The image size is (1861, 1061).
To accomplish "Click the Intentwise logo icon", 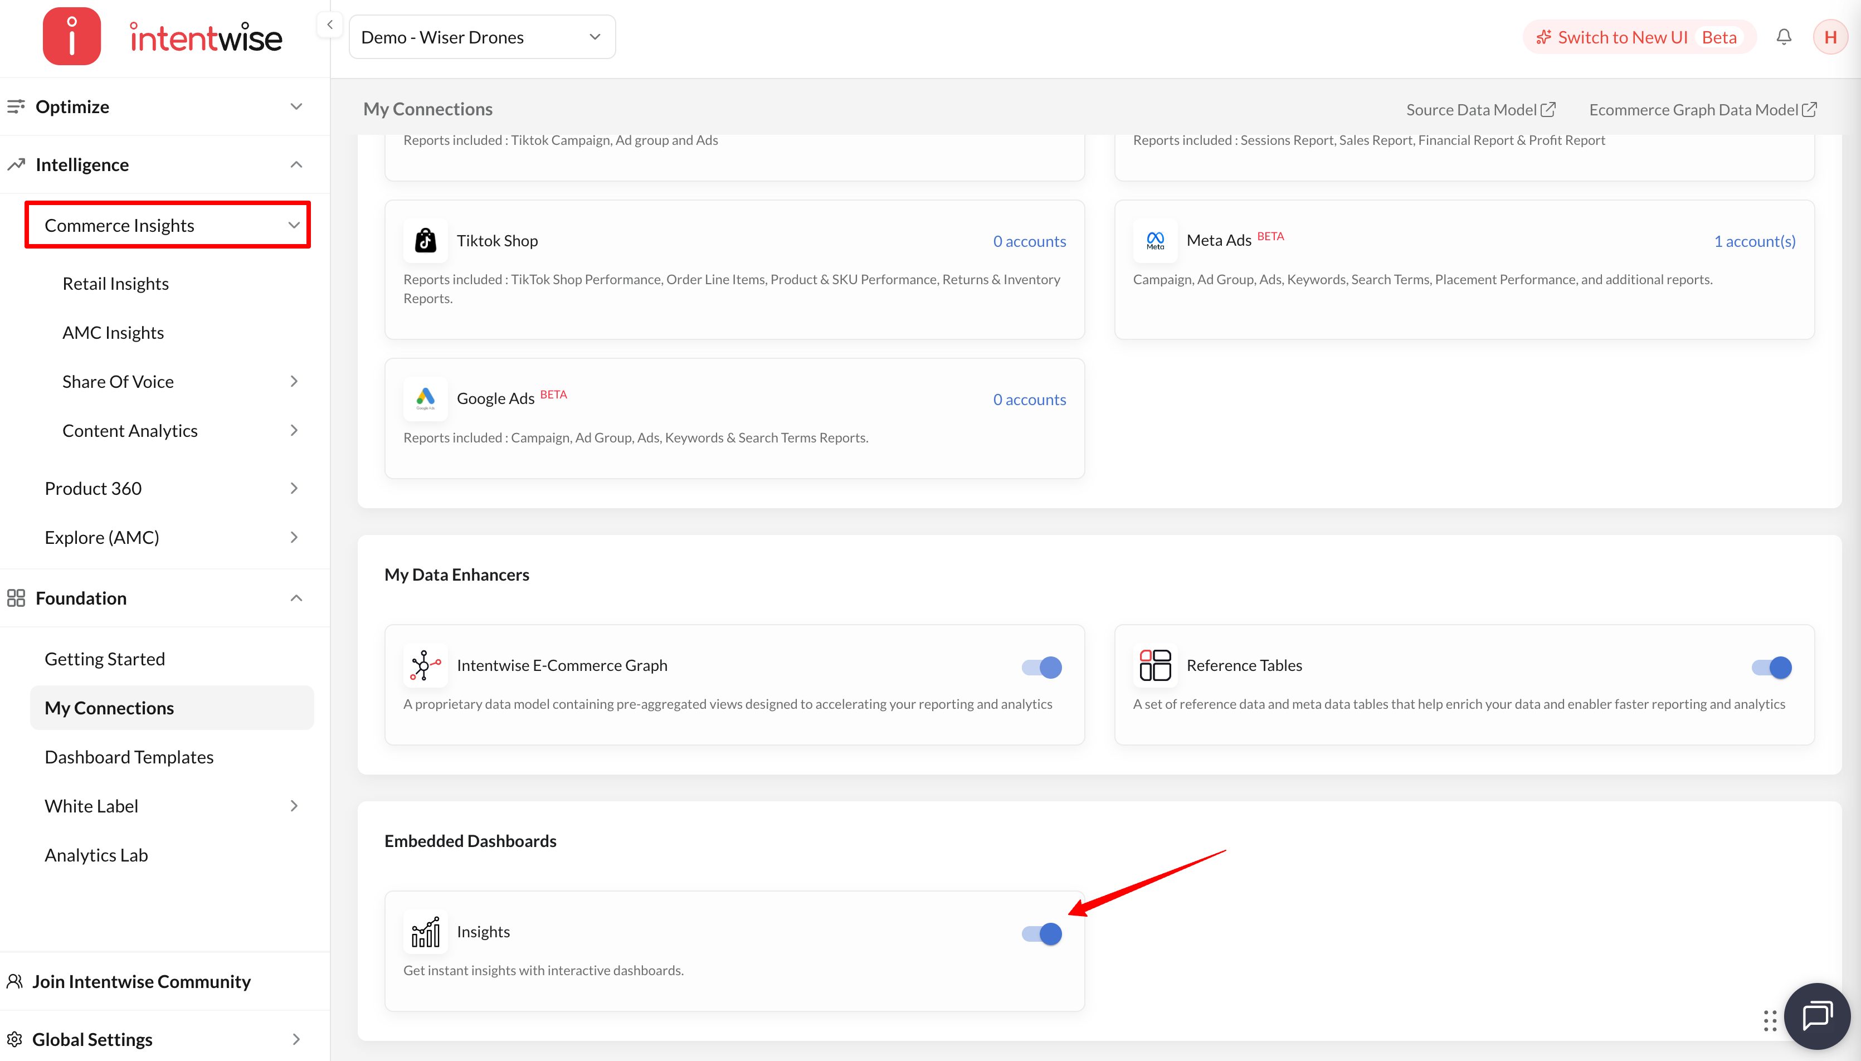I will point(72,36).
